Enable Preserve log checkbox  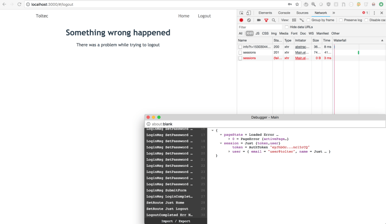pos(341,20)
